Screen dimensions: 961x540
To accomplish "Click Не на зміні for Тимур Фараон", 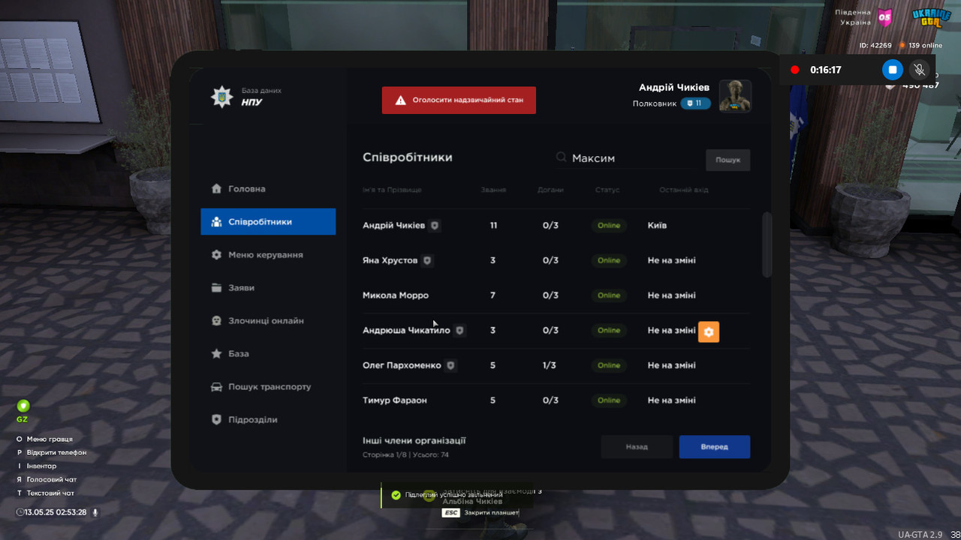I will tap(671, 400).
